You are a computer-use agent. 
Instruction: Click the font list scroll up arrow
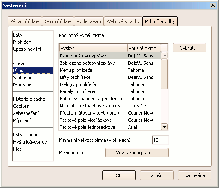[x=164, y=55]
